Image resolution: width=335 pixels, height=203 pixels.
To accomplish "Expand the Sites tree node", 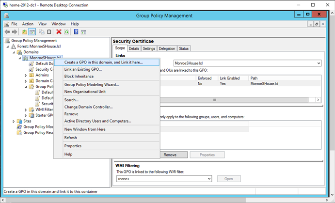I will click(14, 121).
